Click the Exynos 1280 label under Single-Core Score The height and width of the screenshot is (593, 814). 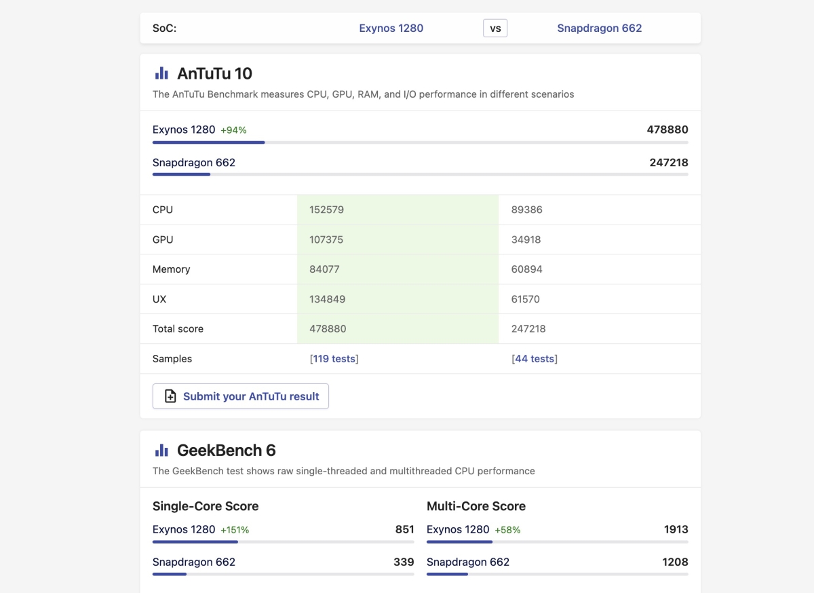(x=184, y=529)
